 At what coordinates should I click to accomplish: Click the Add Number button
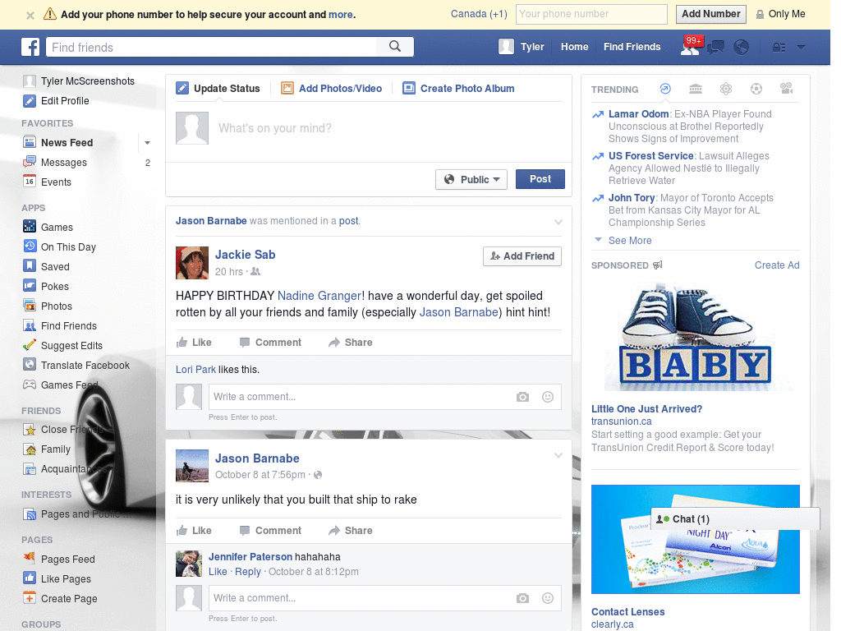coord(710,14)
